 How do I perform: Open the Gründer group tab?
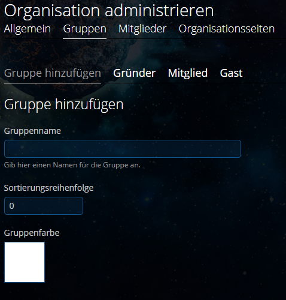click(134, 73)
